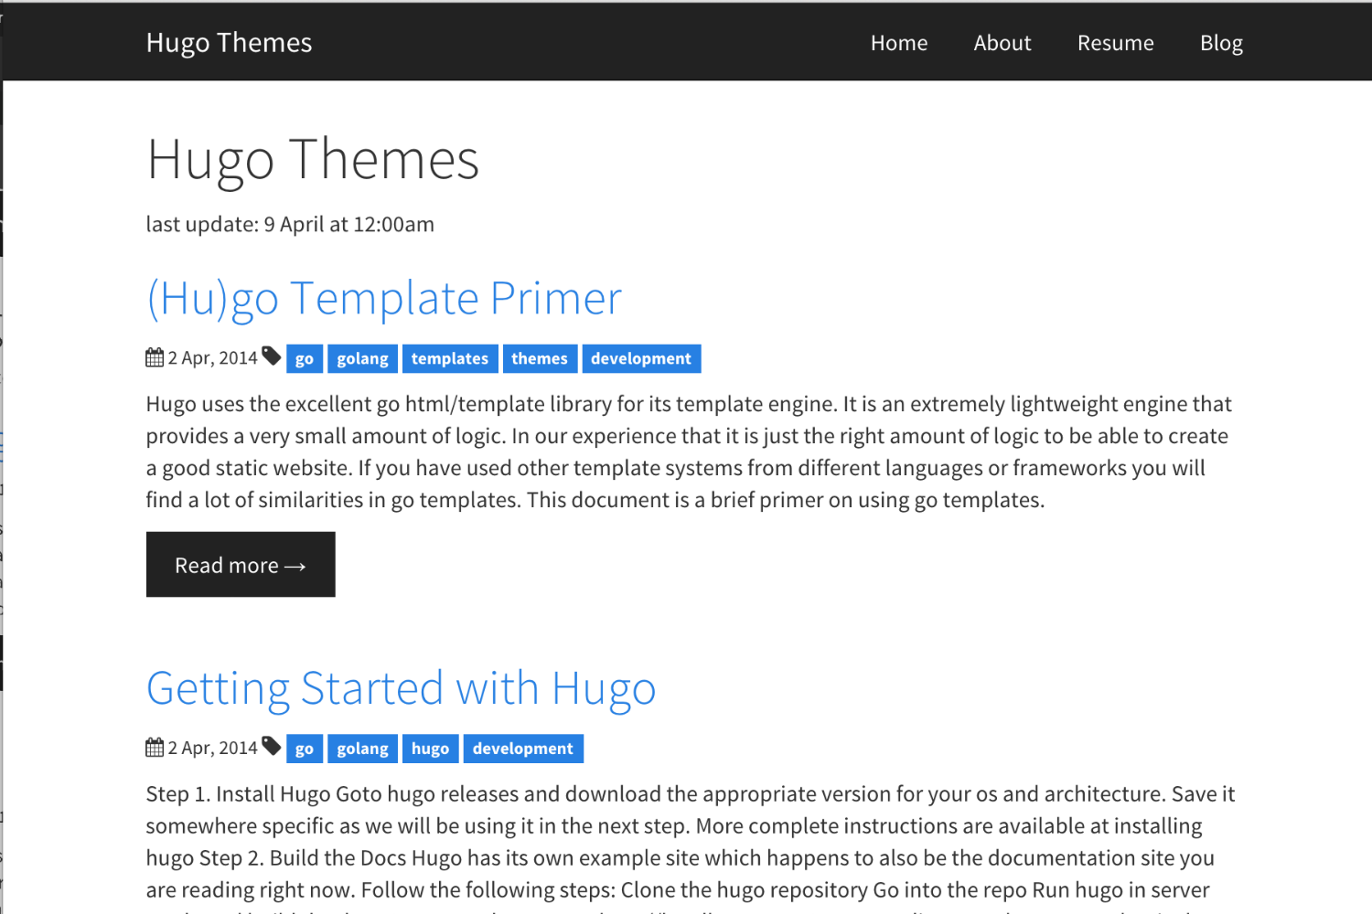Image resolution: width=1372 pixels, height=914 pixels.
Task: Click tag icon in Template Primer post
Action: pyautogui.click(x=272, y=356)
